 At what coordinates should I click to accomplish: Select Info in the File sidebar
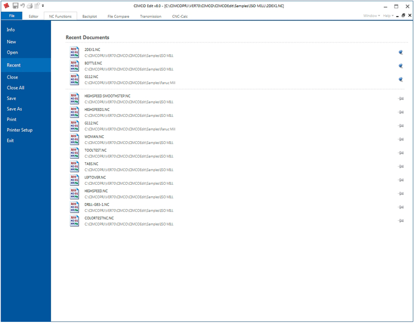(25, 30)
